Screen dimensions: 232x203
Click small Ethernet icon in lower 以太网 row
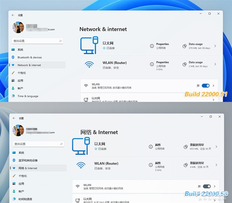[x=78, y=200]
